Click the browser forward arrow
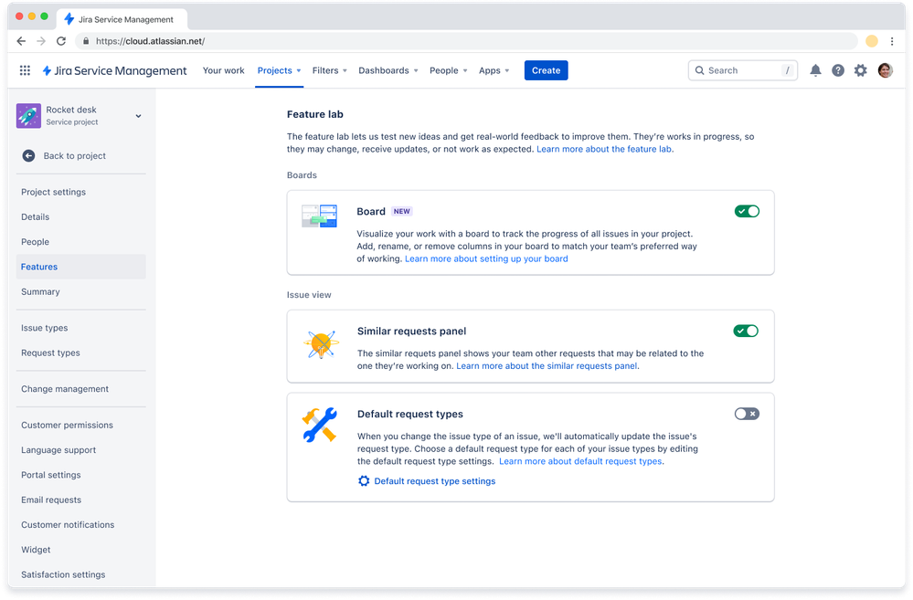The image size is (913, 600). [x=41, y=41]
